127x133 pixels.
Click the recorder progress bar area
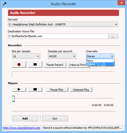pos(63,74)
